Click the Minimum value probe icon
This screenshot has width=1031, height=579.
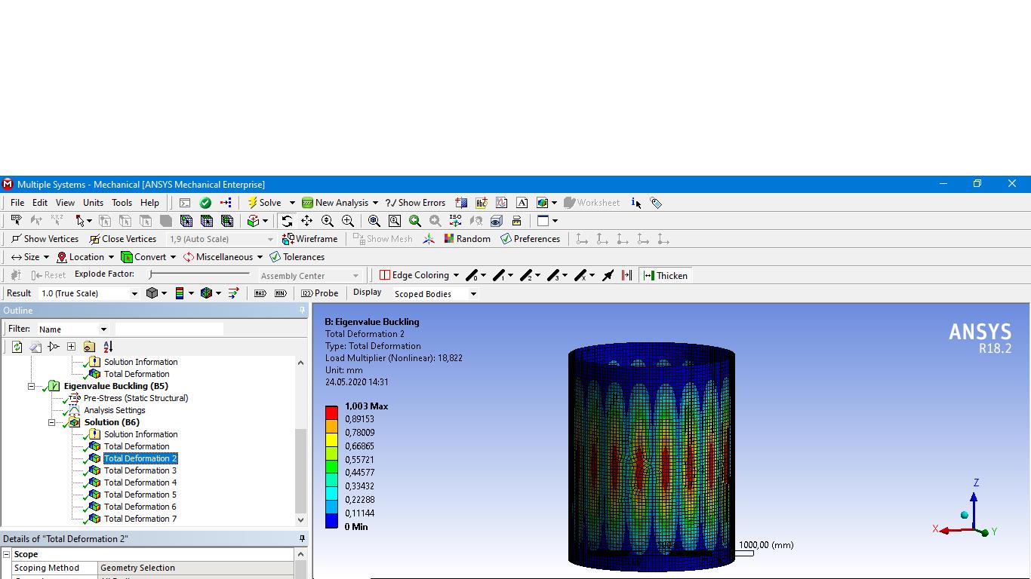click(x=281, y=293)
